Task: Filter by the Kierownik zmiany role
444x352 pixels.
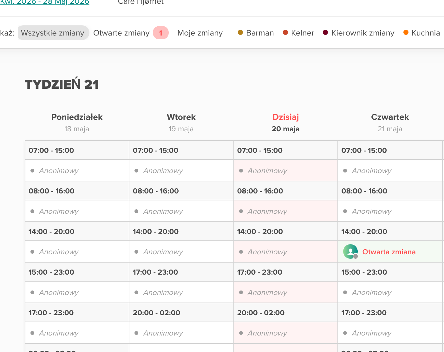Action: pyautogui.click(x=359, y=33)
